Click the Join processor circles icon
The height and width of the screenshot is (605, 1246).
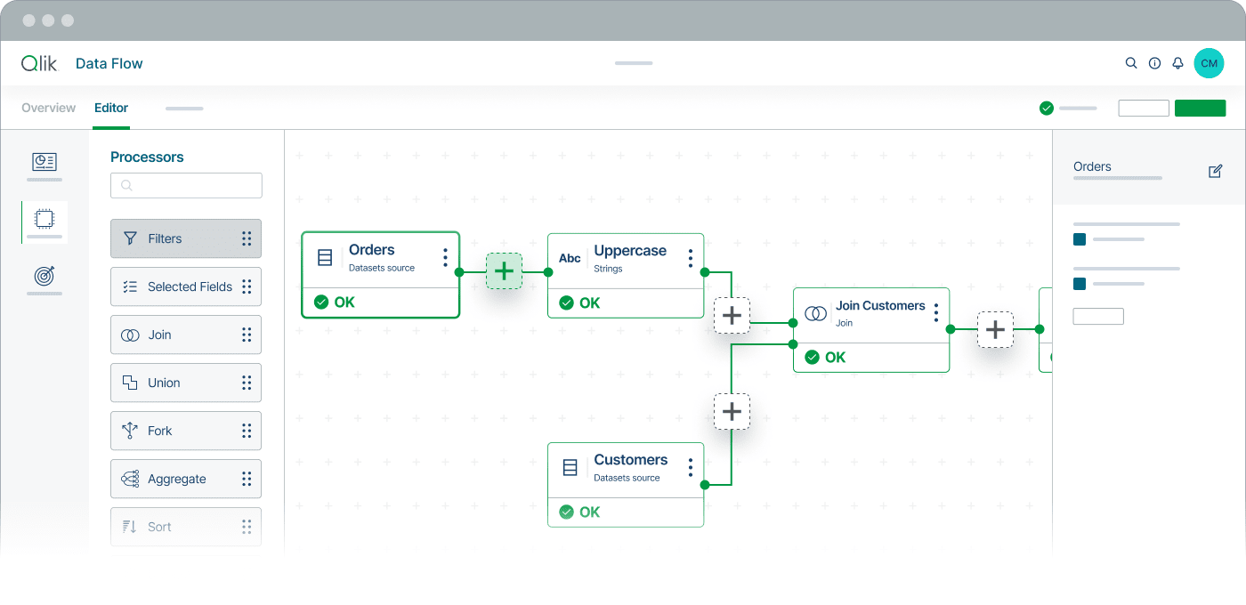click(130, 335)
